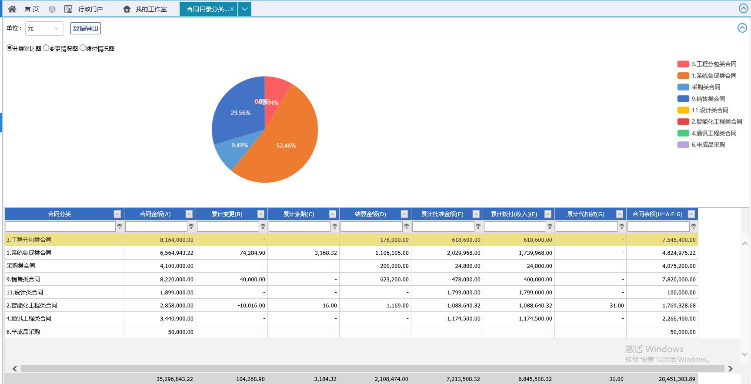The width and height of the screenshot is (751, 384).
Task: Open the 首页 menu item
Action: click(x=32, y=9)
